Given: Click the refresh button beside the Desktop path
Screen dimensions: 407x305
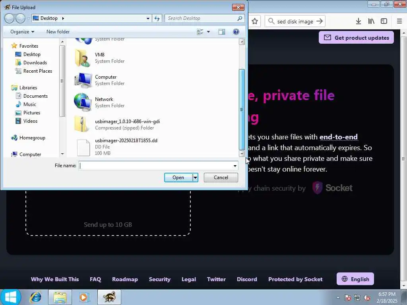Looking at the screenshot, I should click(157, 18).
